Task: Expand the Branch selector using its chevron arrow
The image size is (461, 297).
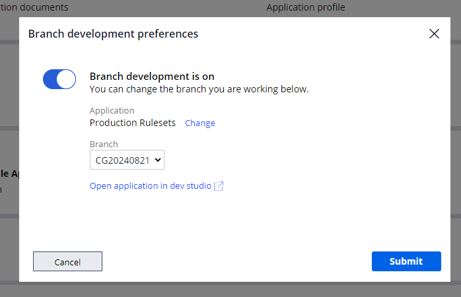Action: [157, 160]
